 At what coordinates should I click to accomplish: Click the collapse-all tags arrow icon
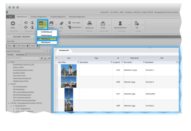pos(46,58)
